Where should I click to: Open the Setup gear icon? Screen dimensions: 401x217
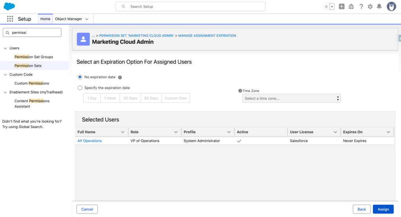370,7
